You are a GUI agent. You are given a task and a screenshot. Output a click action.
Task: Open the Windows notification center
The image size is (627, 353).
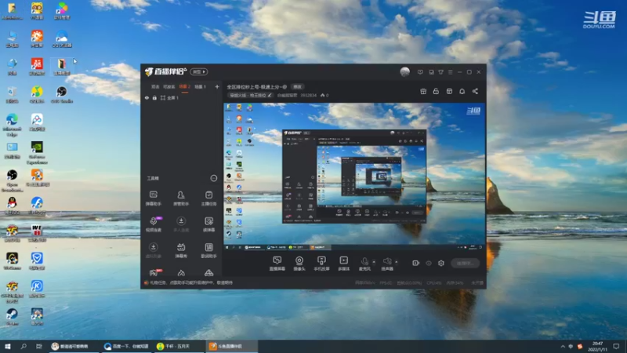click(616, 346)
